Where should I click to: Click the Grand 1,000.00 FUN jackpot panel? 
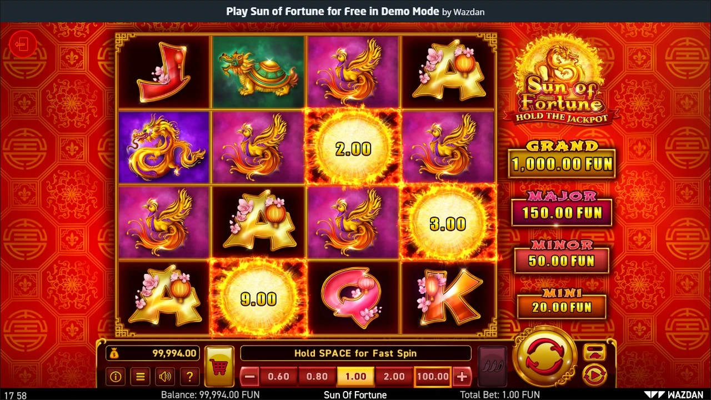pos(562,159)
